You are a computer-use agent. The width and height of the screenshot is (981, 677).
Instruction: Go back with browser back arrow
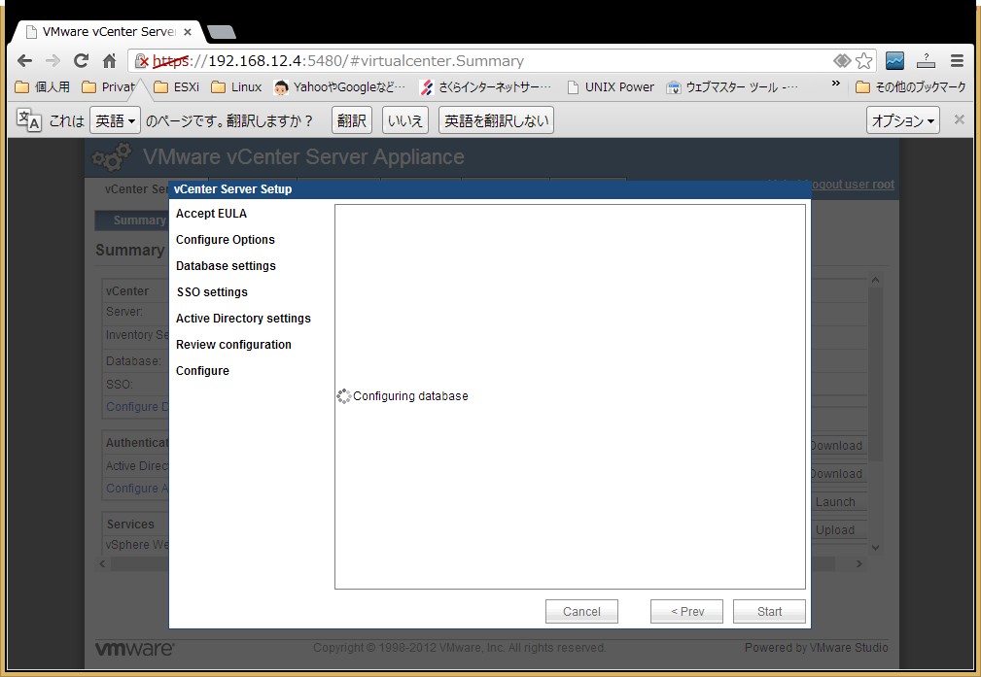(x=24, y=60)
